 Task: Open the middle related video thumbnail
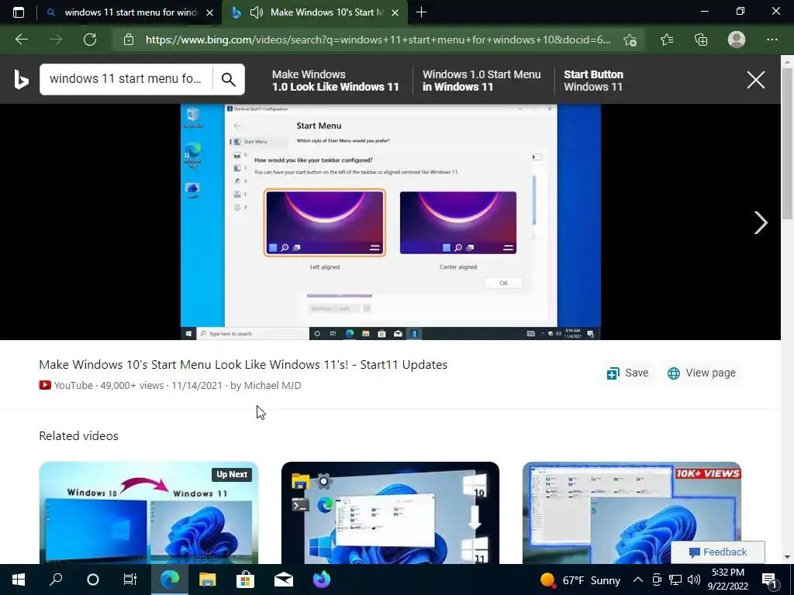pos(390,513)
